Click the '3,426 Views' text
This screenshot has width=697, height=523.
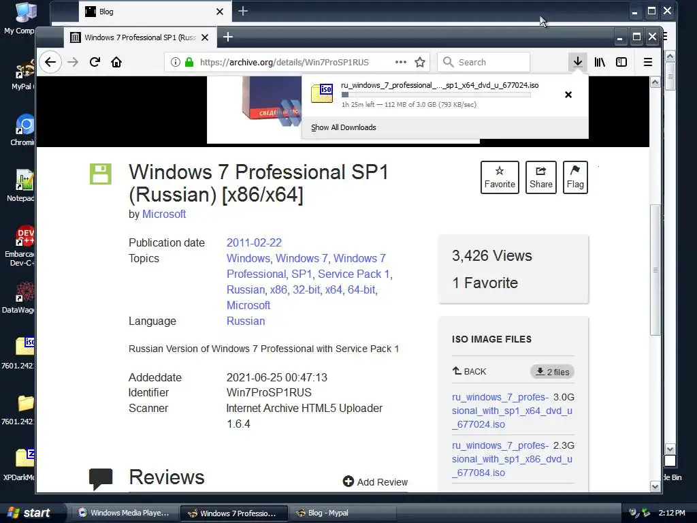click(491, 256)
